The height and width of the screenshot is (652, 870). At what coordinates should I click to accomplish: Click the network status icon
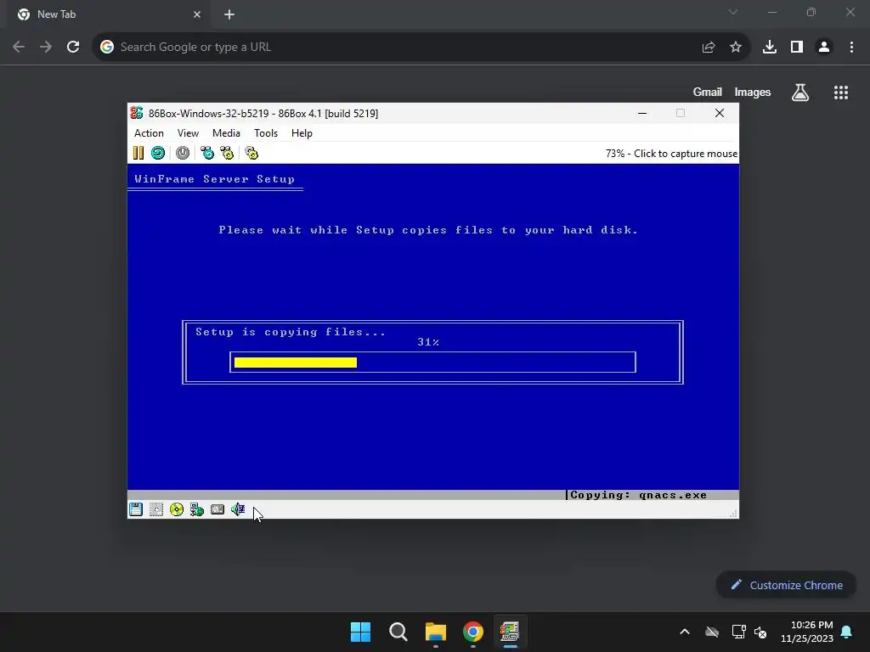(x=197, y=509)
